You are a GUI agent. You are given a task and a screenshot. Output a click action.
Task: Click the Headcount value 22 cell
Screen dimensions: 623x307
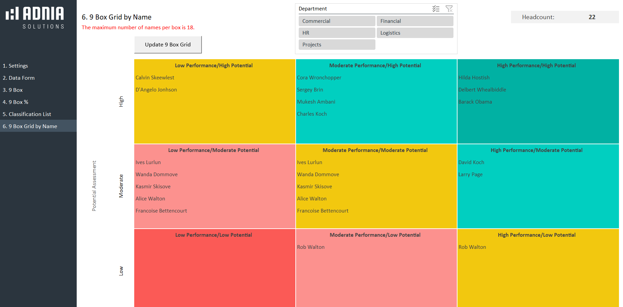pos(592,17)
